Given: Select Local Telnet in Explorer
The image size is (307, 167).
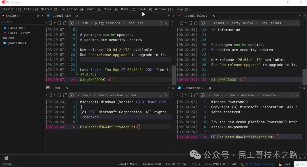Looking at the screenshot, I should click(19, 33).
